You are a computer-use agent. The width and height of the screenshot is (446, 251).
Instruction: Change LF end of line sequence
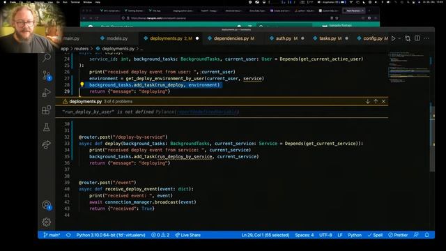340,235
